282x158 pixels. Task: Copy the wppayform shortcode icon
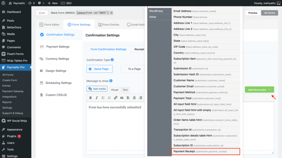[x=112, y=13]
